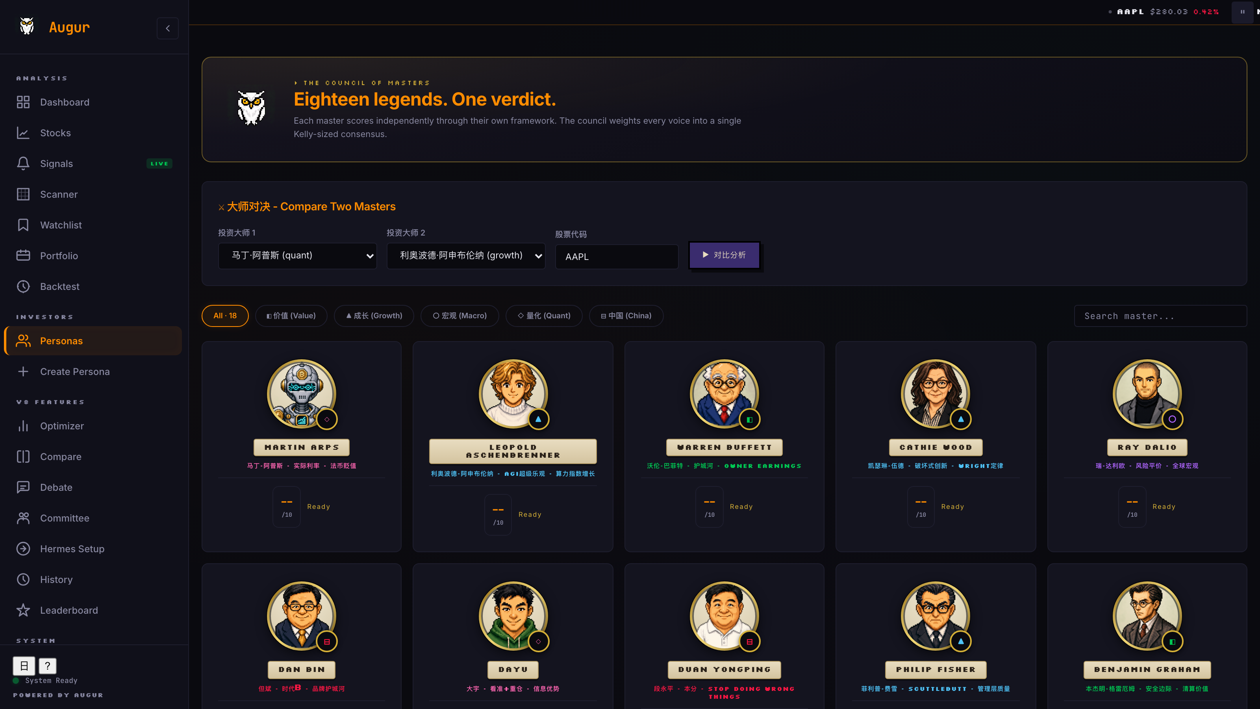This screenshot has height=709, width=1260.
Task: Filter by 宏观 (Macro) masters
Action: click(x=460, y=316)
